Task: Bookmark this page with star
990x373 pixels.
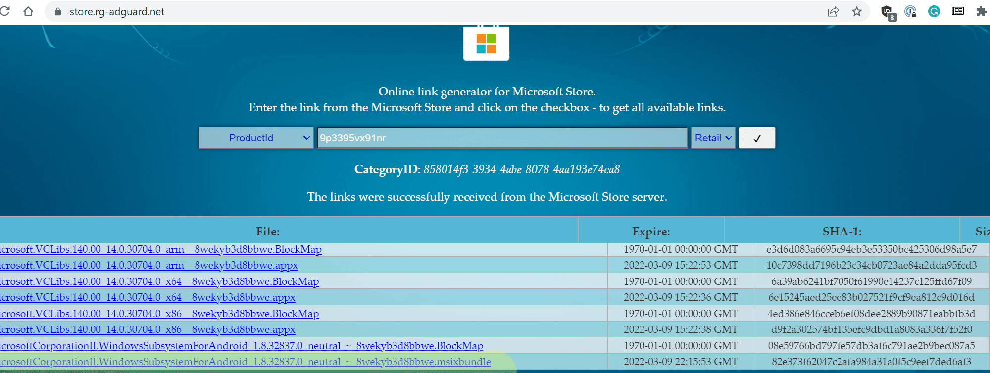Action: [x=857, y=11]
